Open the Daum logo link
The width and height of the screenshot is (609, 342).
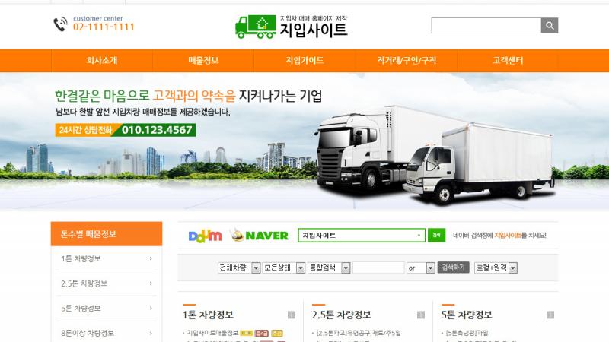click(x=205, y=236)
